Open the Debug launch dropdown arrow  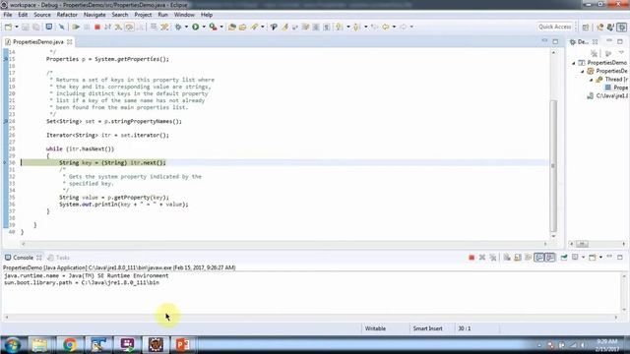click(x=186, y=27)
